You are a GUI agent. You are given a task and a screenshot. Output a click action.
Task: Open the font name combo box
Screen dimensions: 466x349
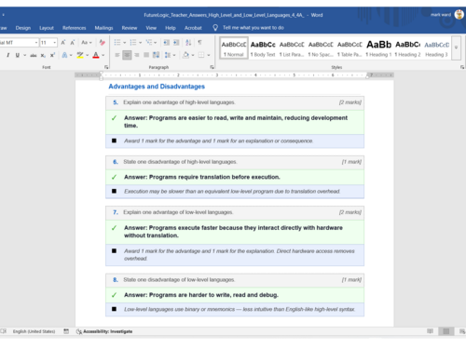tap(19, 43)
